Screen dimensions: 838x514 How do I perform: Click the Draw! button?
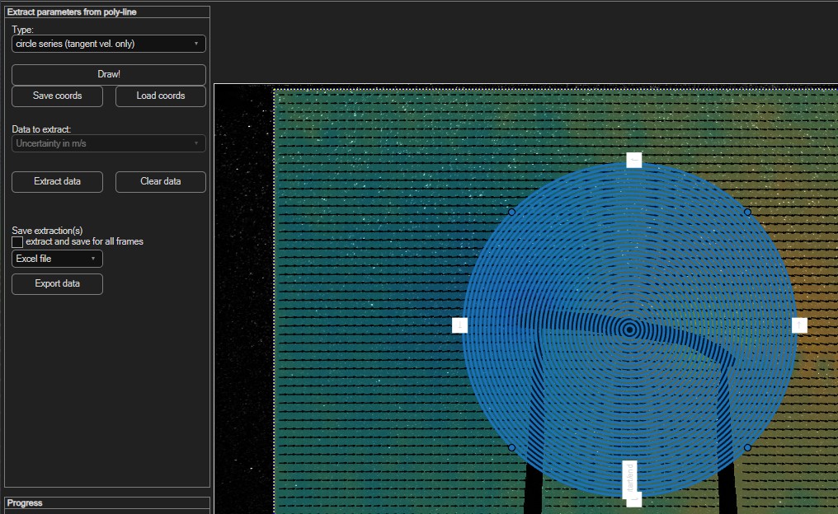point(109,75)
